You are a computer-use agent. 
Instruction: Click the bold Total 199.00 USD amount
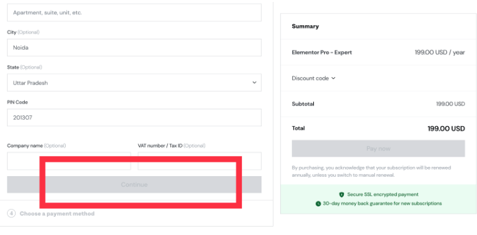[446, 129]
